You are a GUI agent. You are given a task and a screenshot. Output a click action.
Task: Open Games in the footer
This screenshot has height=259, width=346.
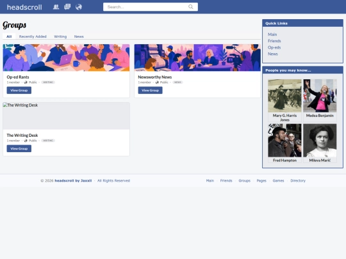point(278,180)
